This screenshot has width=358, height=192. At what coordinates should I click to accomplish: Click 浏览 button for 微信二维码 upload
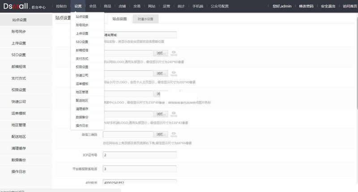(161, 134)
